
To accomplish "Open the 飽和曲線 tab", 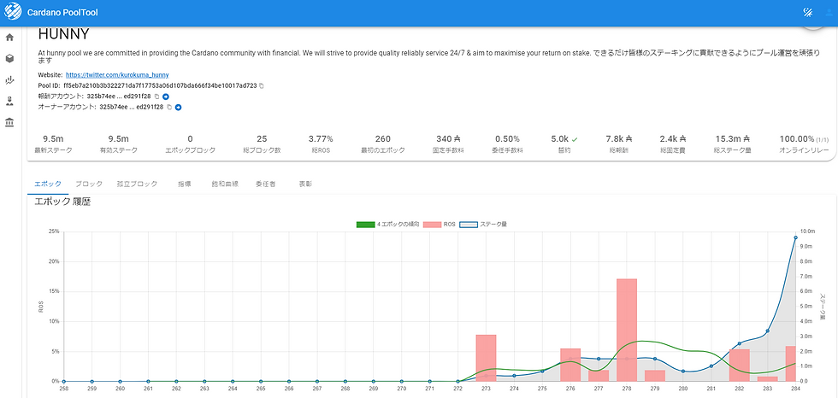I will point(225,184).
